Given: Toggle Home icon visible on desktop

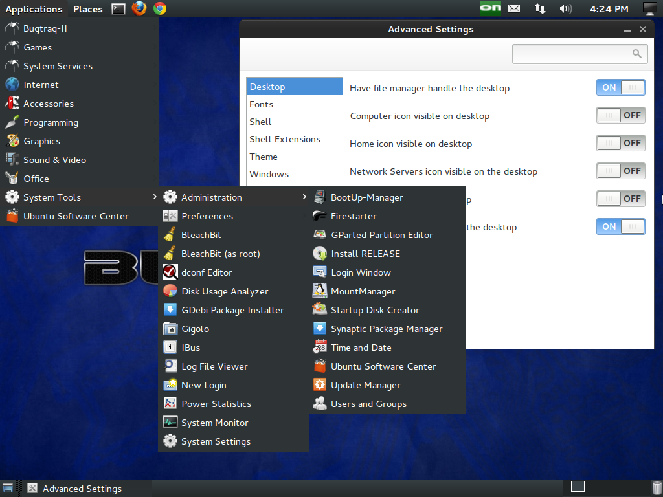Looking at the screenshot, I should tap(621, 143).
